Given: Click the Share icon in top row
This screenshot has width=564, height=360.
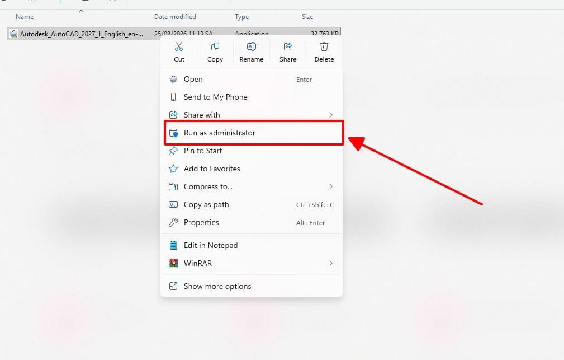Looking at the screenshot, I should coord(288,47).
